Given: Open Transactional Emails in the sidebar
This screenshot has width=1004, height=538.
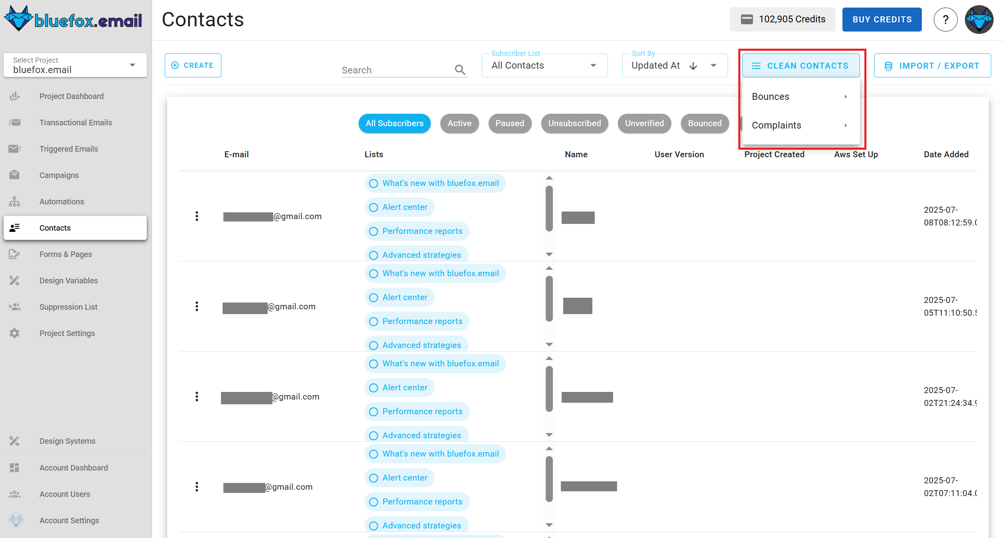Looking at the screenshot, I should pyautogui.click(x=75, y=123).
